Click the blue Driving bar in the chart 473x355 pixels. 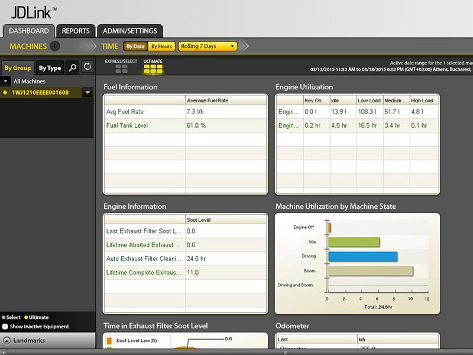(x=362, y=257)
